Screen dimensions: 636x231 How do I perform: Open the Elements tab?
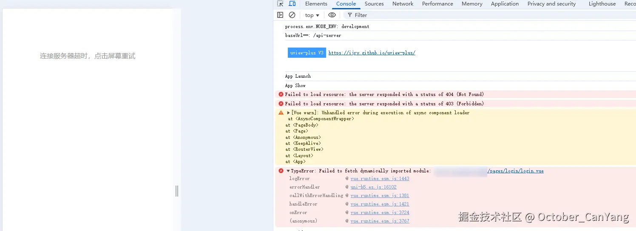[316, 4]
